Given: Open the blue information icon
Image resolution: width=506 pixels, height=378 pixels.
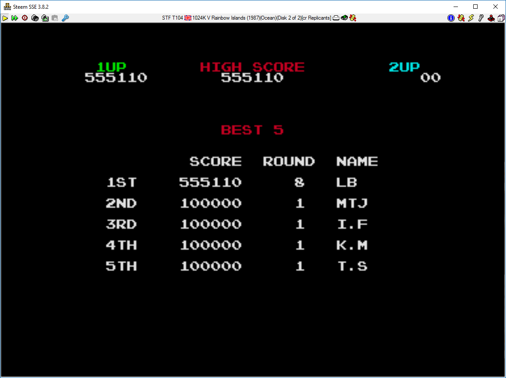Looking at the screenshot, I should tap(451, 18).
